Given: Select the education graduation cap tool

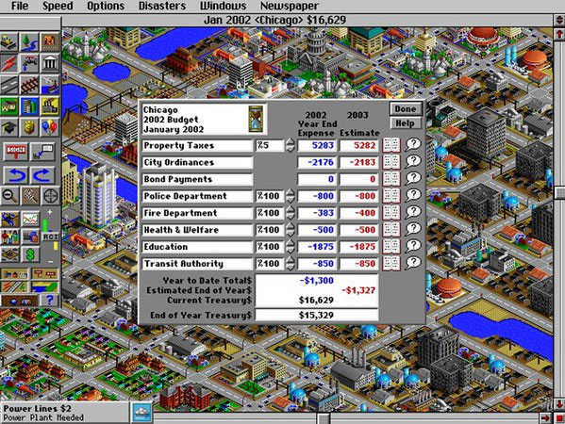Looking at the screenshot, I should pos(9,126).
